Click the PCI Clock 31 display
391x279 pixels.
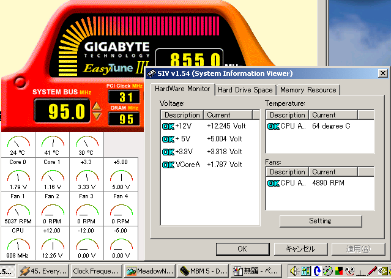(124, 97)
